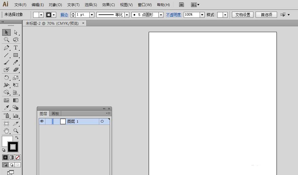This screenshot has width=298, height=175.
Task: Select the Type tool
Action: pos(16,48)
